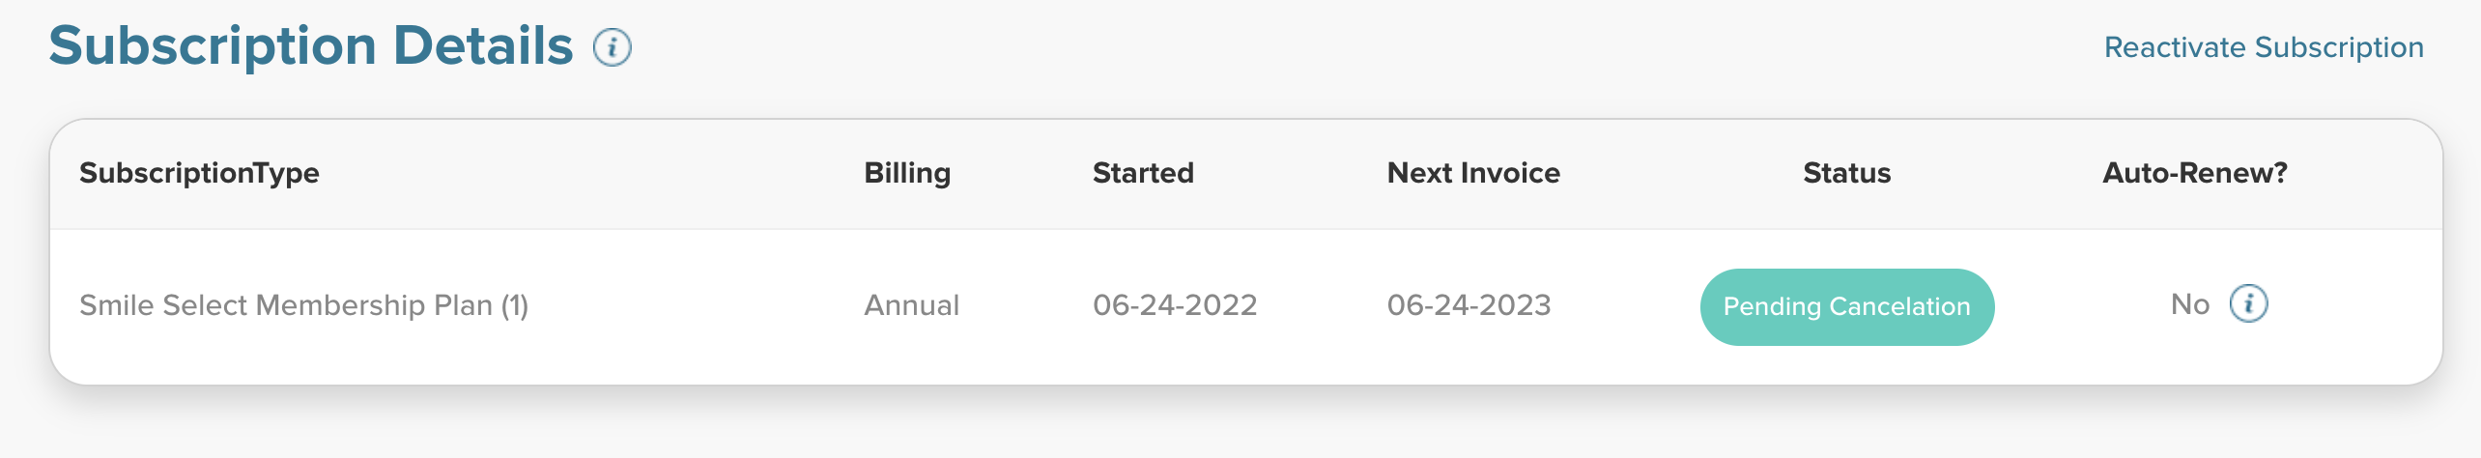Click the Auto-Renew? column header
Screen dimensions: 2481x458
tap(2195, 173)
